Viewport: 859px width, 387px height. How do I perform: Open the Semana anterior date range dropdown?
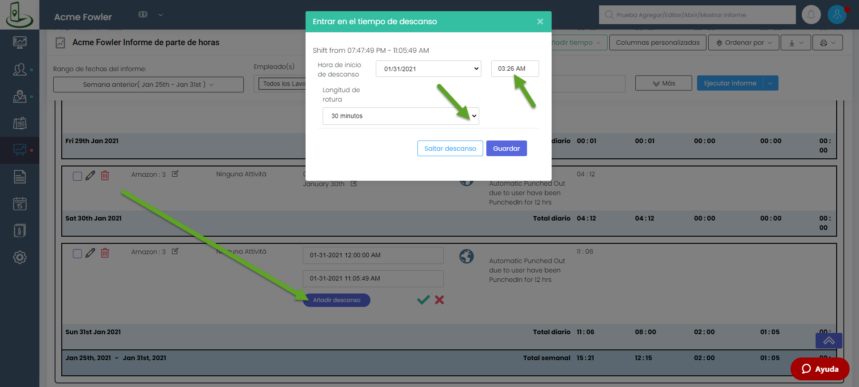coord(148,85)
